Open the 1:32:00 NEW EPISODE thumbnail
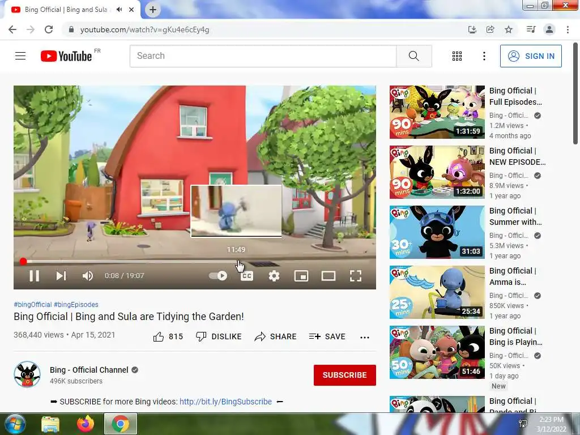The width and height of the screenshot is (580, 435). coord(437,172)
